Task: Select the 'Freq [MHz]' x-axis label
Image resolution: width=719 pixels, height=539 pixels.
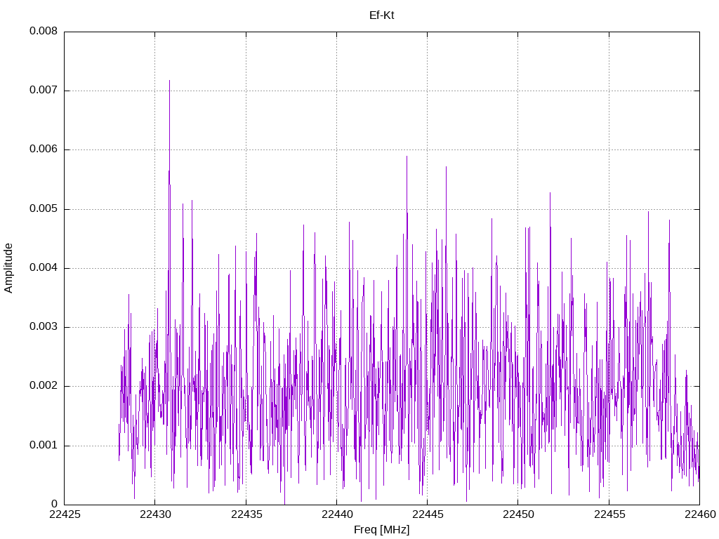Action: click(381, 530)
